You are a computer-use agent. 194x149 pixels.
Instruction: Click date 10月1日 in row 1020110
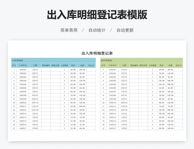[35, 103]
